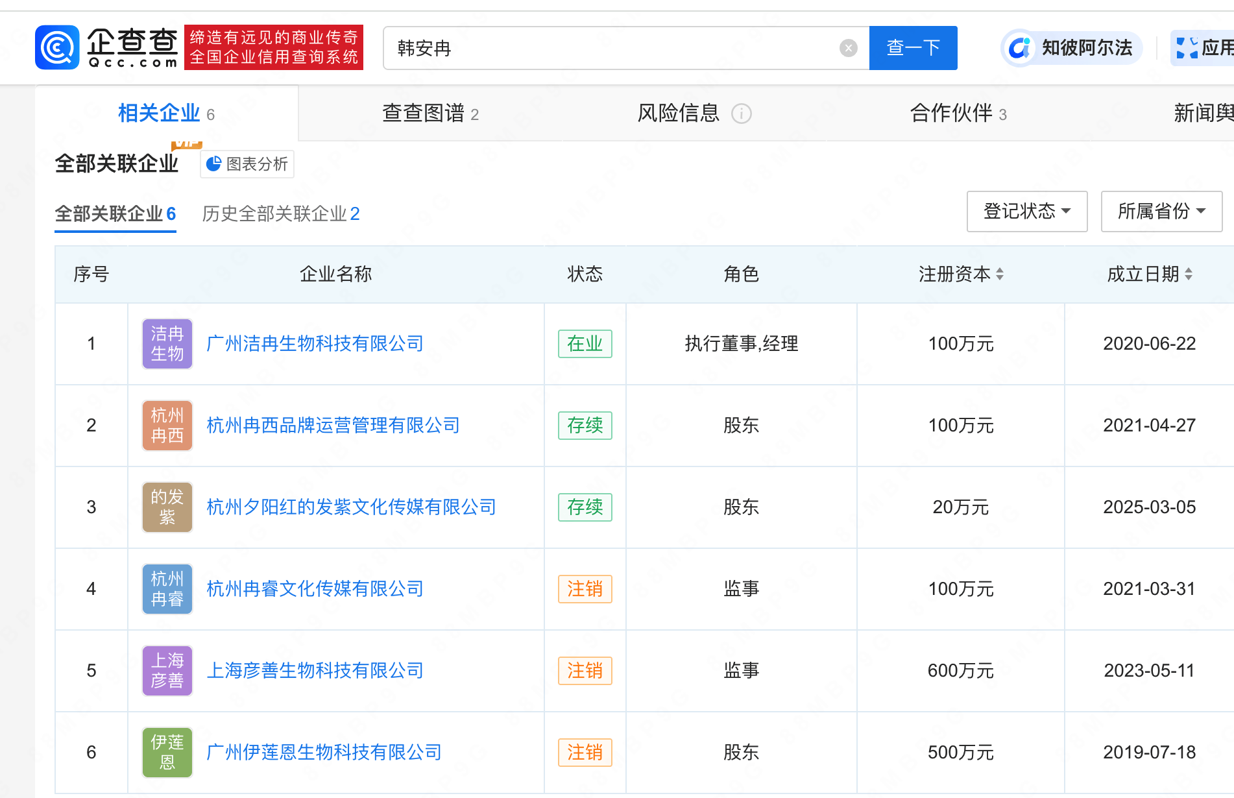Click the 状态 column header

pos(585,274)
